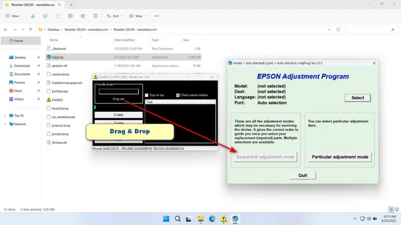Open the View dropdown menu

pos(137,16)
